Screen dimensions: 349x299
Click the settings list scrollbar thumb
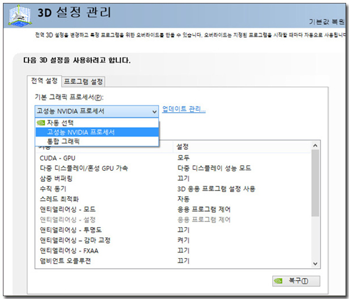315,183
